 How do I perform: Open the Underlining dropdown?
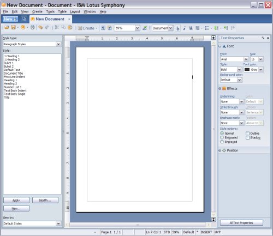point(241,101)
